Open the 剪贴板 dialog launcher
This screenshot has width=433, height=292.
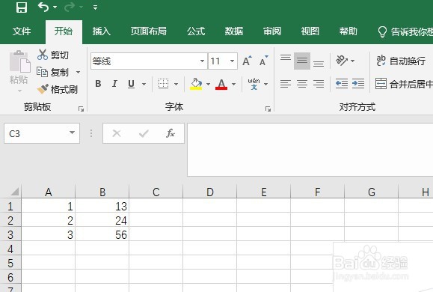(x=81, y=109)
